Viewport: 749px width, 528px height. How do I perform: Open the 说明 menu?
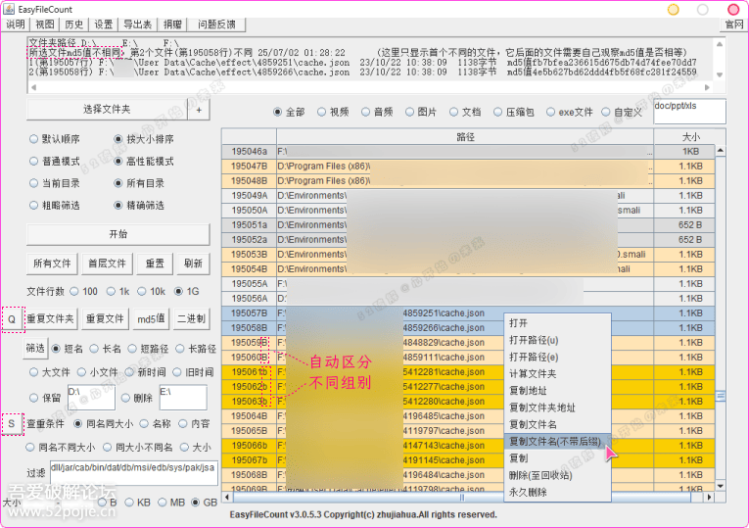16,24
